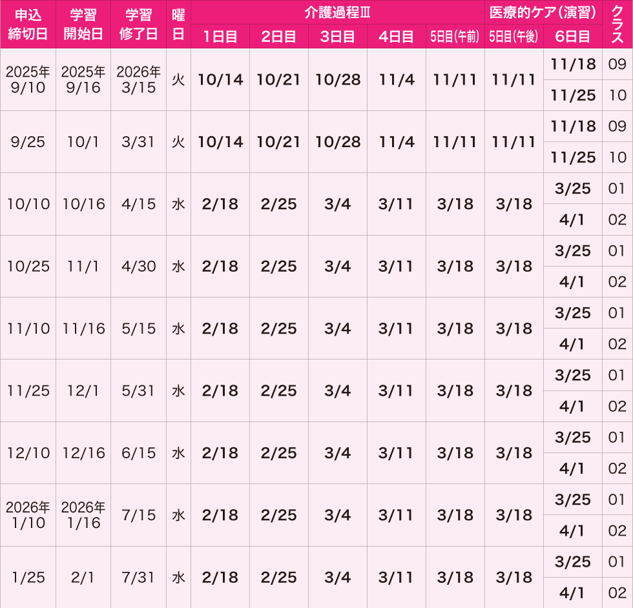
Task: Click the 申込締切日 column header
Action: (28, 25)
